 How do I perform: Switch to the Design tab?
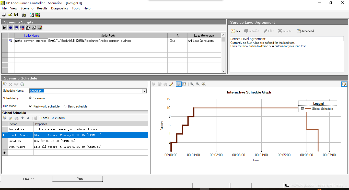pos(26,179)
